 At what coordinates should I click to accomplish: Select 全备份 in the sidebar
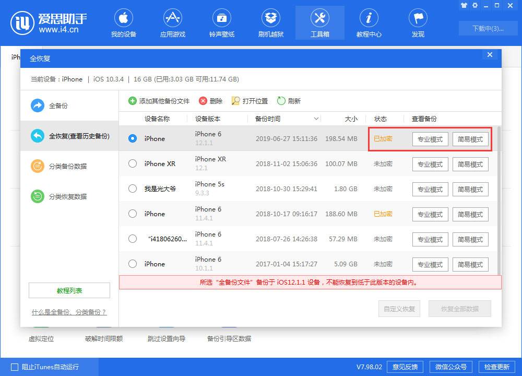tap(69, 105)
